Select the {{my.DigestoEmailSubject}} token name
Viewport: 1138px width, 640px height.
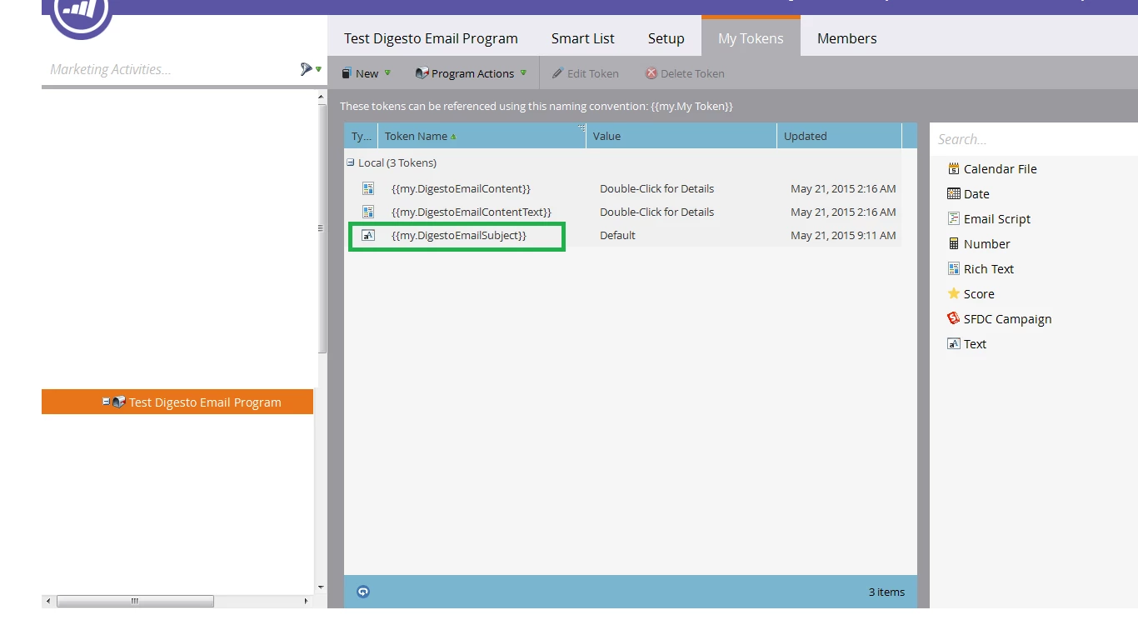(459, 235)
